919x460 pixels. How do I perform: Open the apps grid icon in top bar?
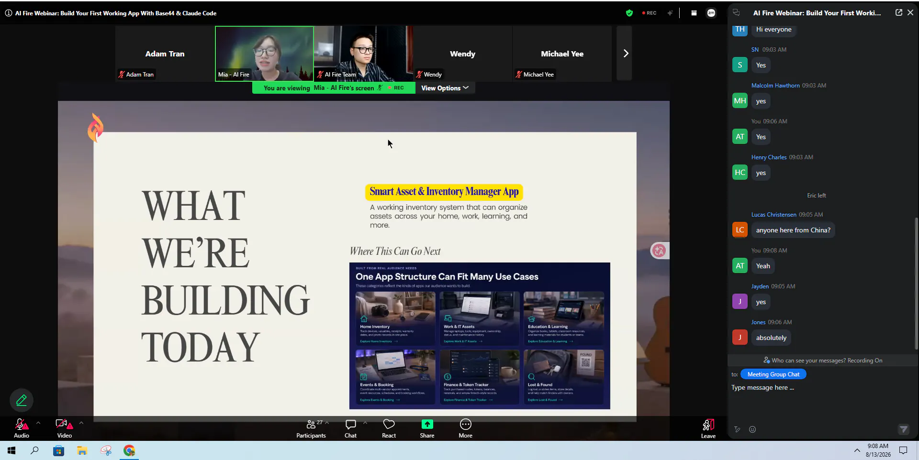694,13
